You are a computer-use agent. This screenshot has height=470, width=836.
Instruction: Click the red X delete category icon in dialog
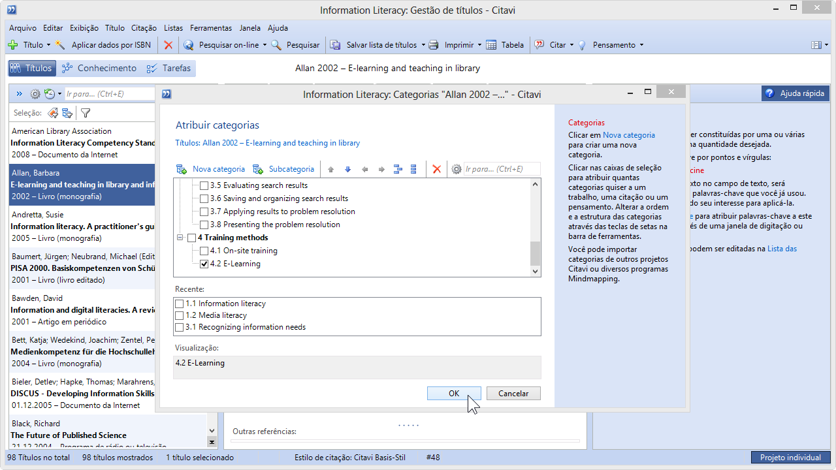tap(437, 170)
